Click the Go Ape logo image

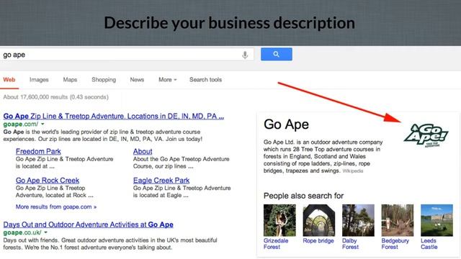(x=426, y=135)
